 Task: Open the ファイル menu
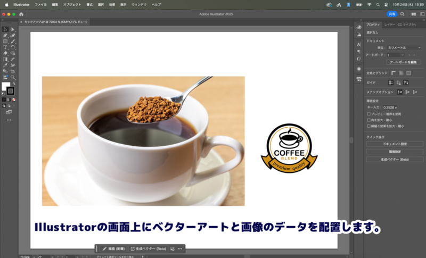tap(40, 5)
